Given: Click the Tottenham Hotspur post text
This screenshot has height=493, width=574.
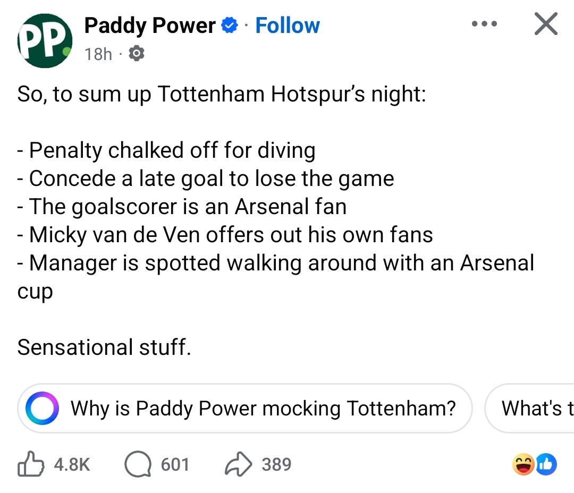Looking at the screenshot, I should (221, 95).
